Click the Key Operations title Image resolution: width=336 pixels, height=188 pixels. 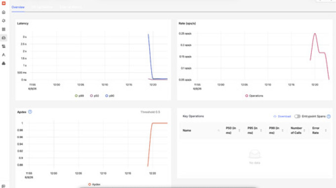pos(193,116)
